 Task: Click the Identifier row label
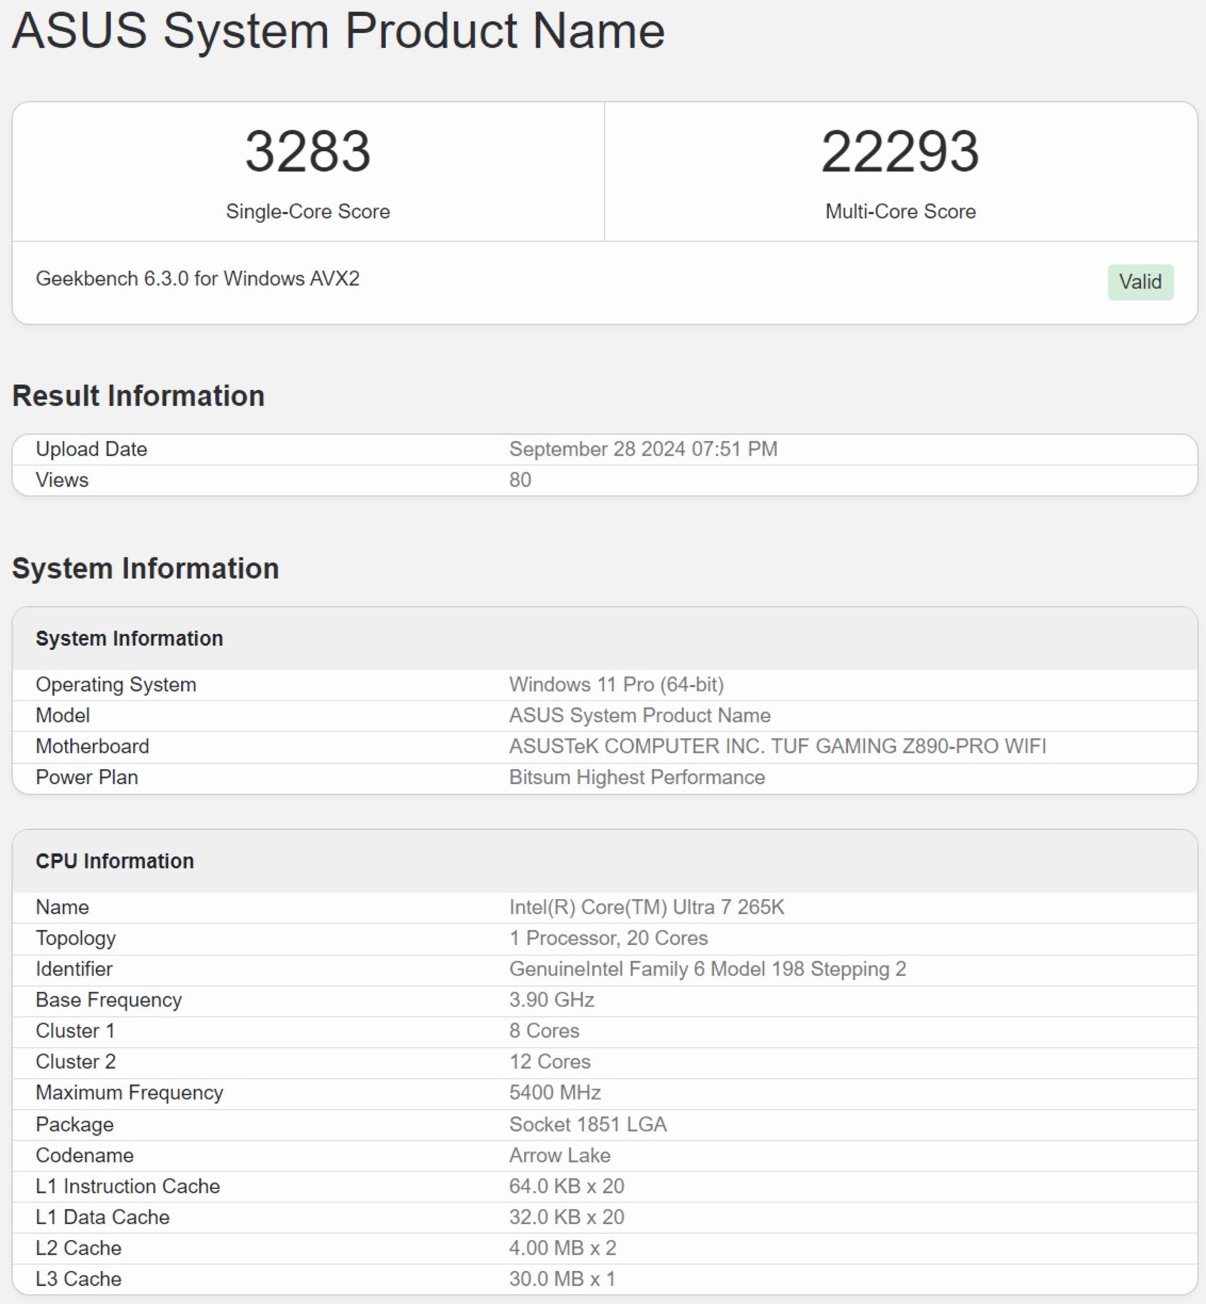(73, 969)
